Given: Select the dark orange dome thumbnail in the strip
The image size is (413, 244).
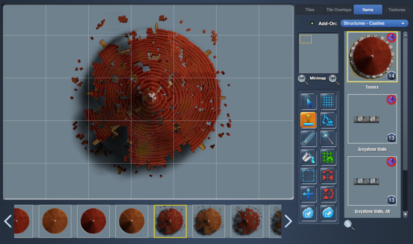Looking at the screenshot, I should click(x=131, y=221).
